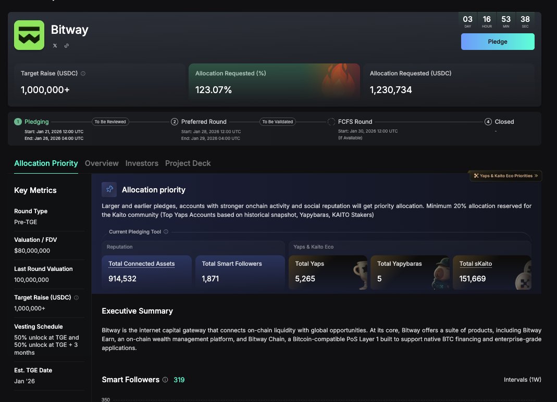557x402 pixels.
Task: Click Total Connected Assets label
Action: pos(141,264)
